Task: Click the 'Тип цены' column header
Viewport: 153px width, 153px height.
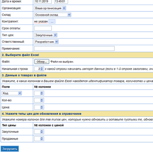Action: (9, 125)
